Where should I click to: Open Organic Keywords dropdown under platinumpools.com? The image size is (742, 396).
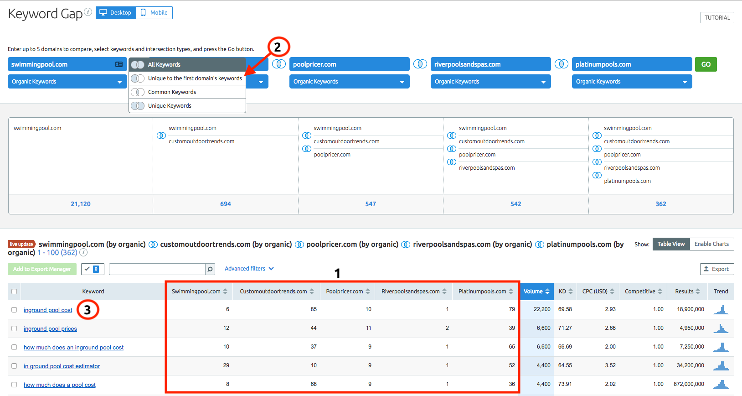[x=632, y=82]
